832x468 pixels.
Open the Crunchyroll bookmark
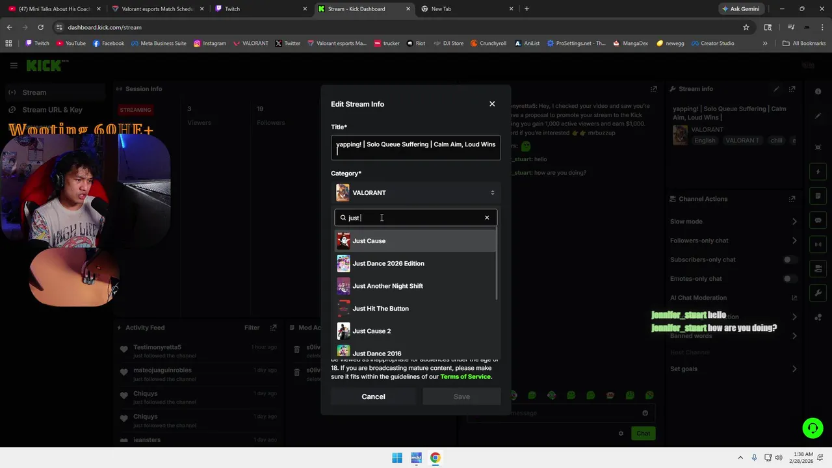click(488, 44)
